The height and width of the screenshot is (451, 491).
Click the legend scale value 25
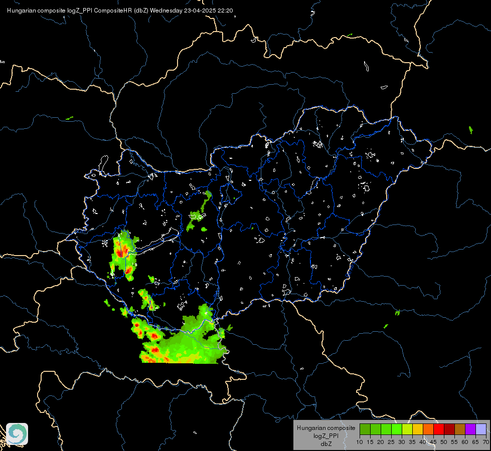[x=391, y=442]
